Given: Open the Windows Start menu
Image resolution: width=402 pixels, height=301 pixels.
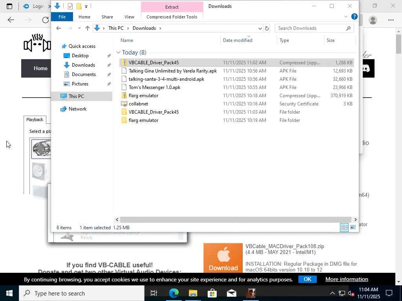Looking at the screenshot, I should point(9,293).
